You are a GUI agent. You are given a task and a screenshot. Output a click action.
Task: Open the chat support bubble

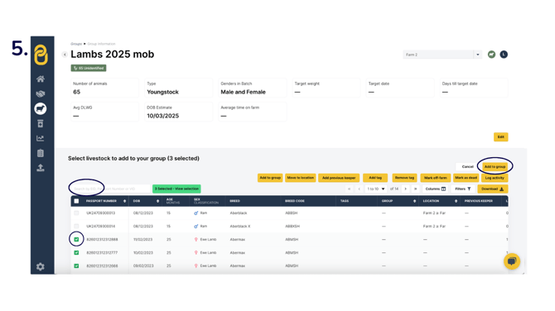point(512,261)
